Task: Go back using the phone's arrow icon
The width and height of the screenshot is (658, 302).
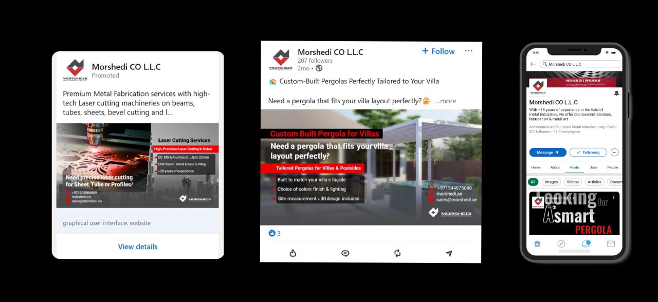Action: [x=533, y=64]
